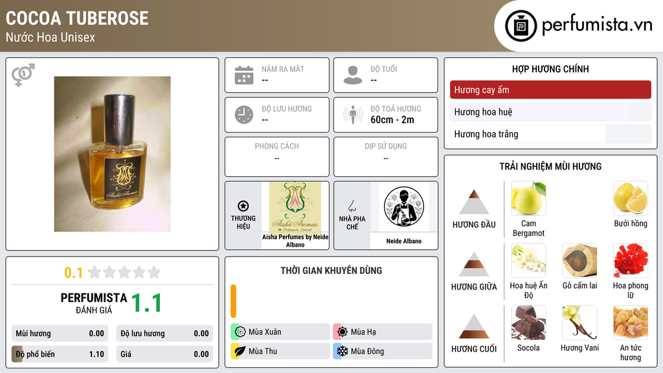Screen dimensions: 663x373
Task: Open the Hoa phong lữ note image
Action: tap(631, 260)
